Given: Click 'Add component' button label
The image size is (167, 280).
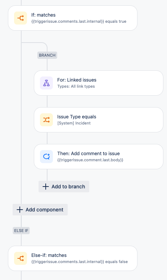Looking at the screenshot, I should [x=44, y=210].
